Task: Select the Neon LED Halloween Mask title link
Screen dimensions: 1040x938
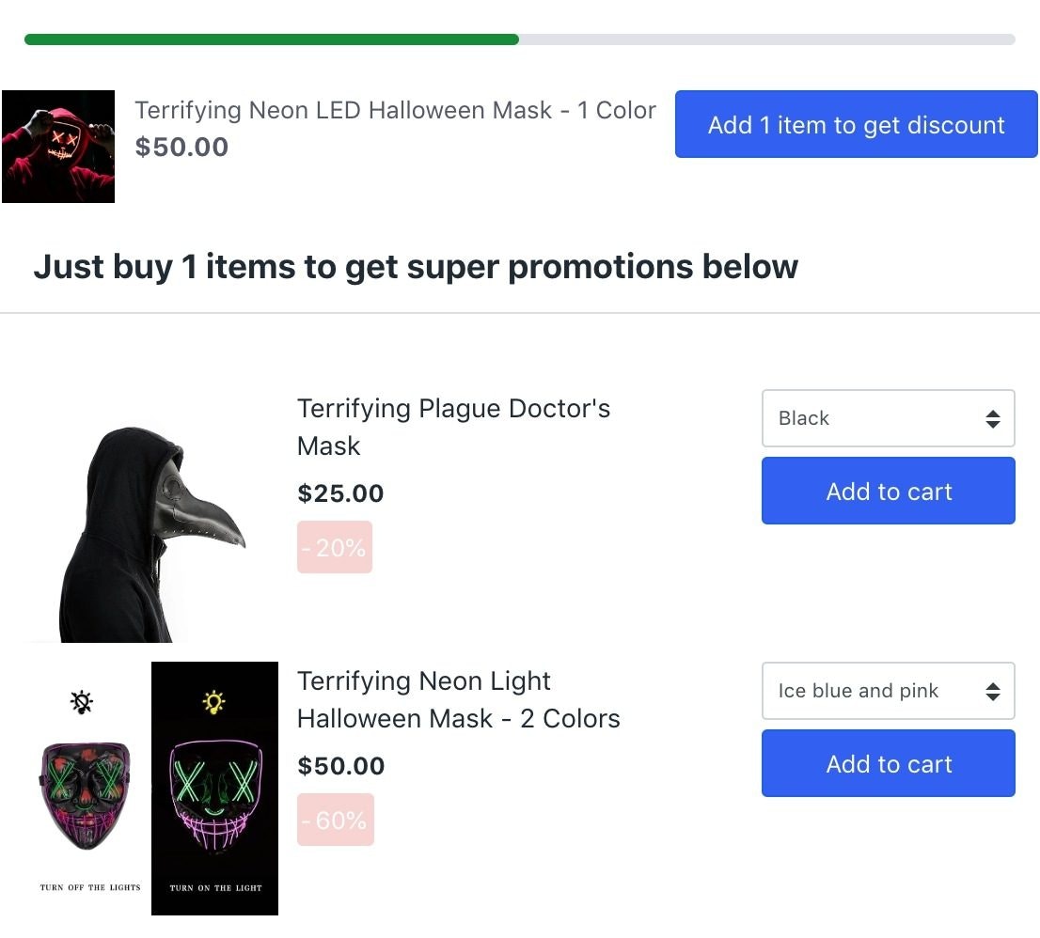Action: click(396, 110)
